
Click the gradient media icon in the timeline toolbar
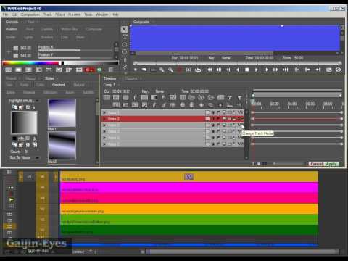click(154, 98)
